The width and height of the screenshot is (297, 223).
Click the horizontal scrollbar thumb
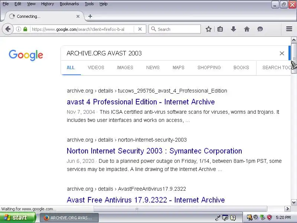(x=180, y=209)
